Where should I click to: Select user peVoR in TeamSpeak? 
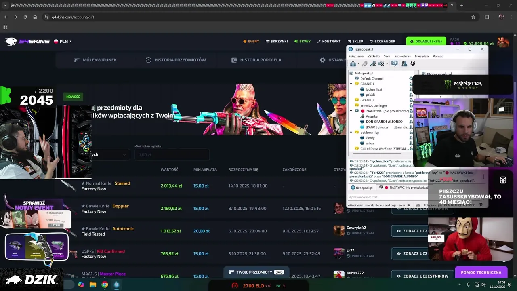tap(370, 95)
